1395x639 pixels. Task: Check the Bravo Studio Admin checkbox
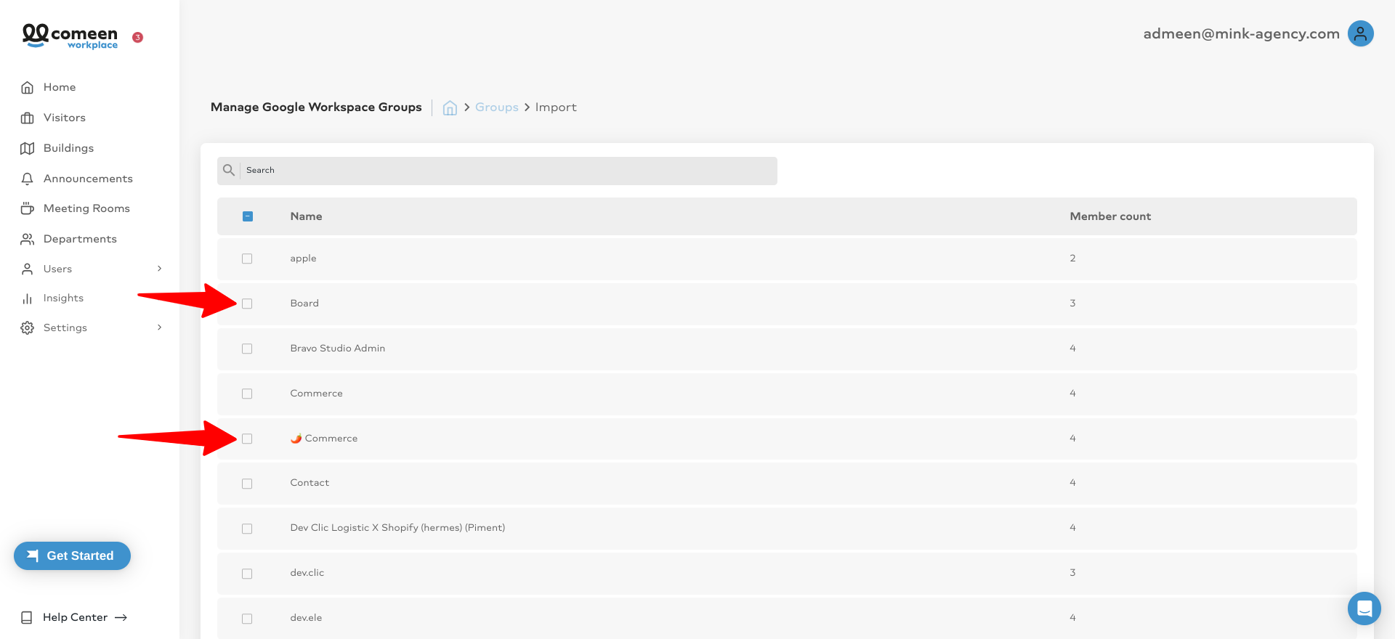pyautogui.click(x=247, y=349)
